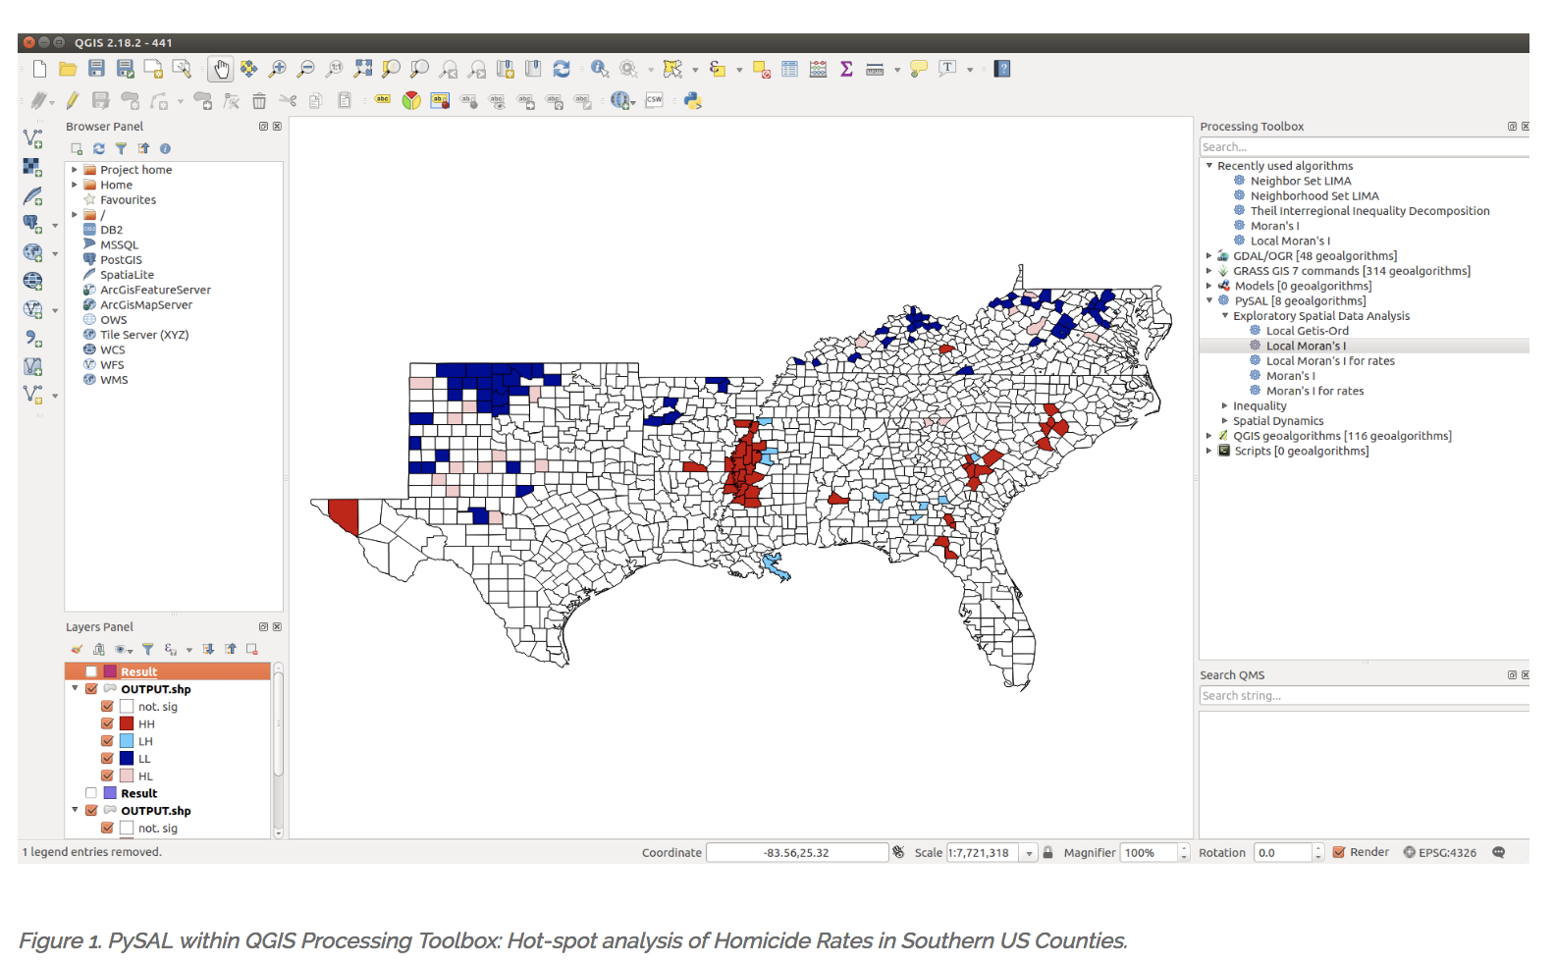Select the Pan Map hand tool

(x=222, y=69)
